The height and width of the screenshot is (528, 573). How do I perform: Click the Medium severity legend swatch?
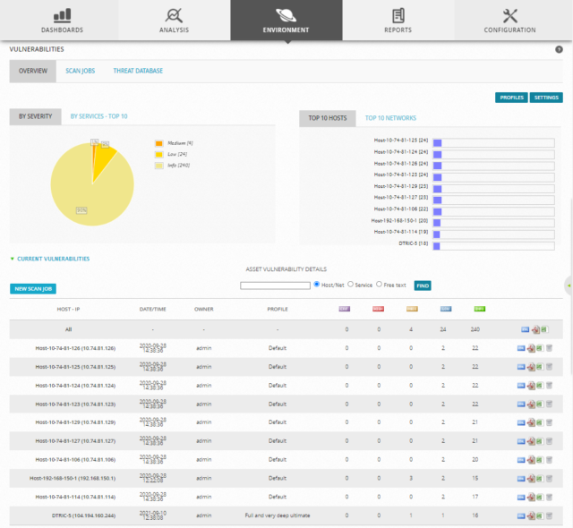158,142
